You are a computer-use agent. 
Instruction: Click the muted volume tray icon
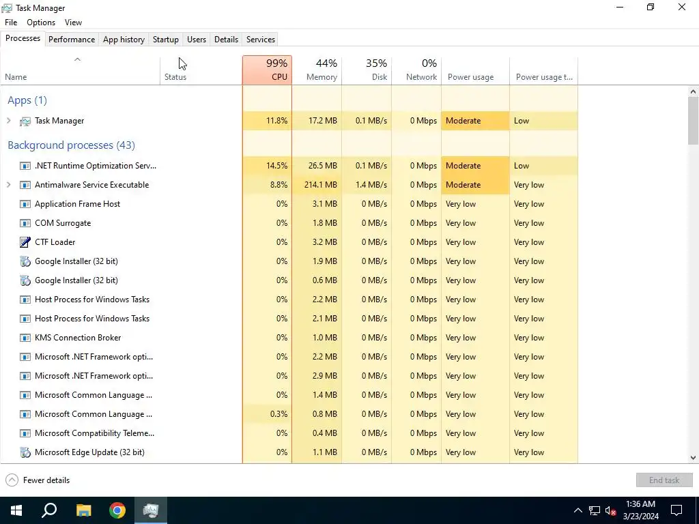pyautogui.click(x=611, y=510)
